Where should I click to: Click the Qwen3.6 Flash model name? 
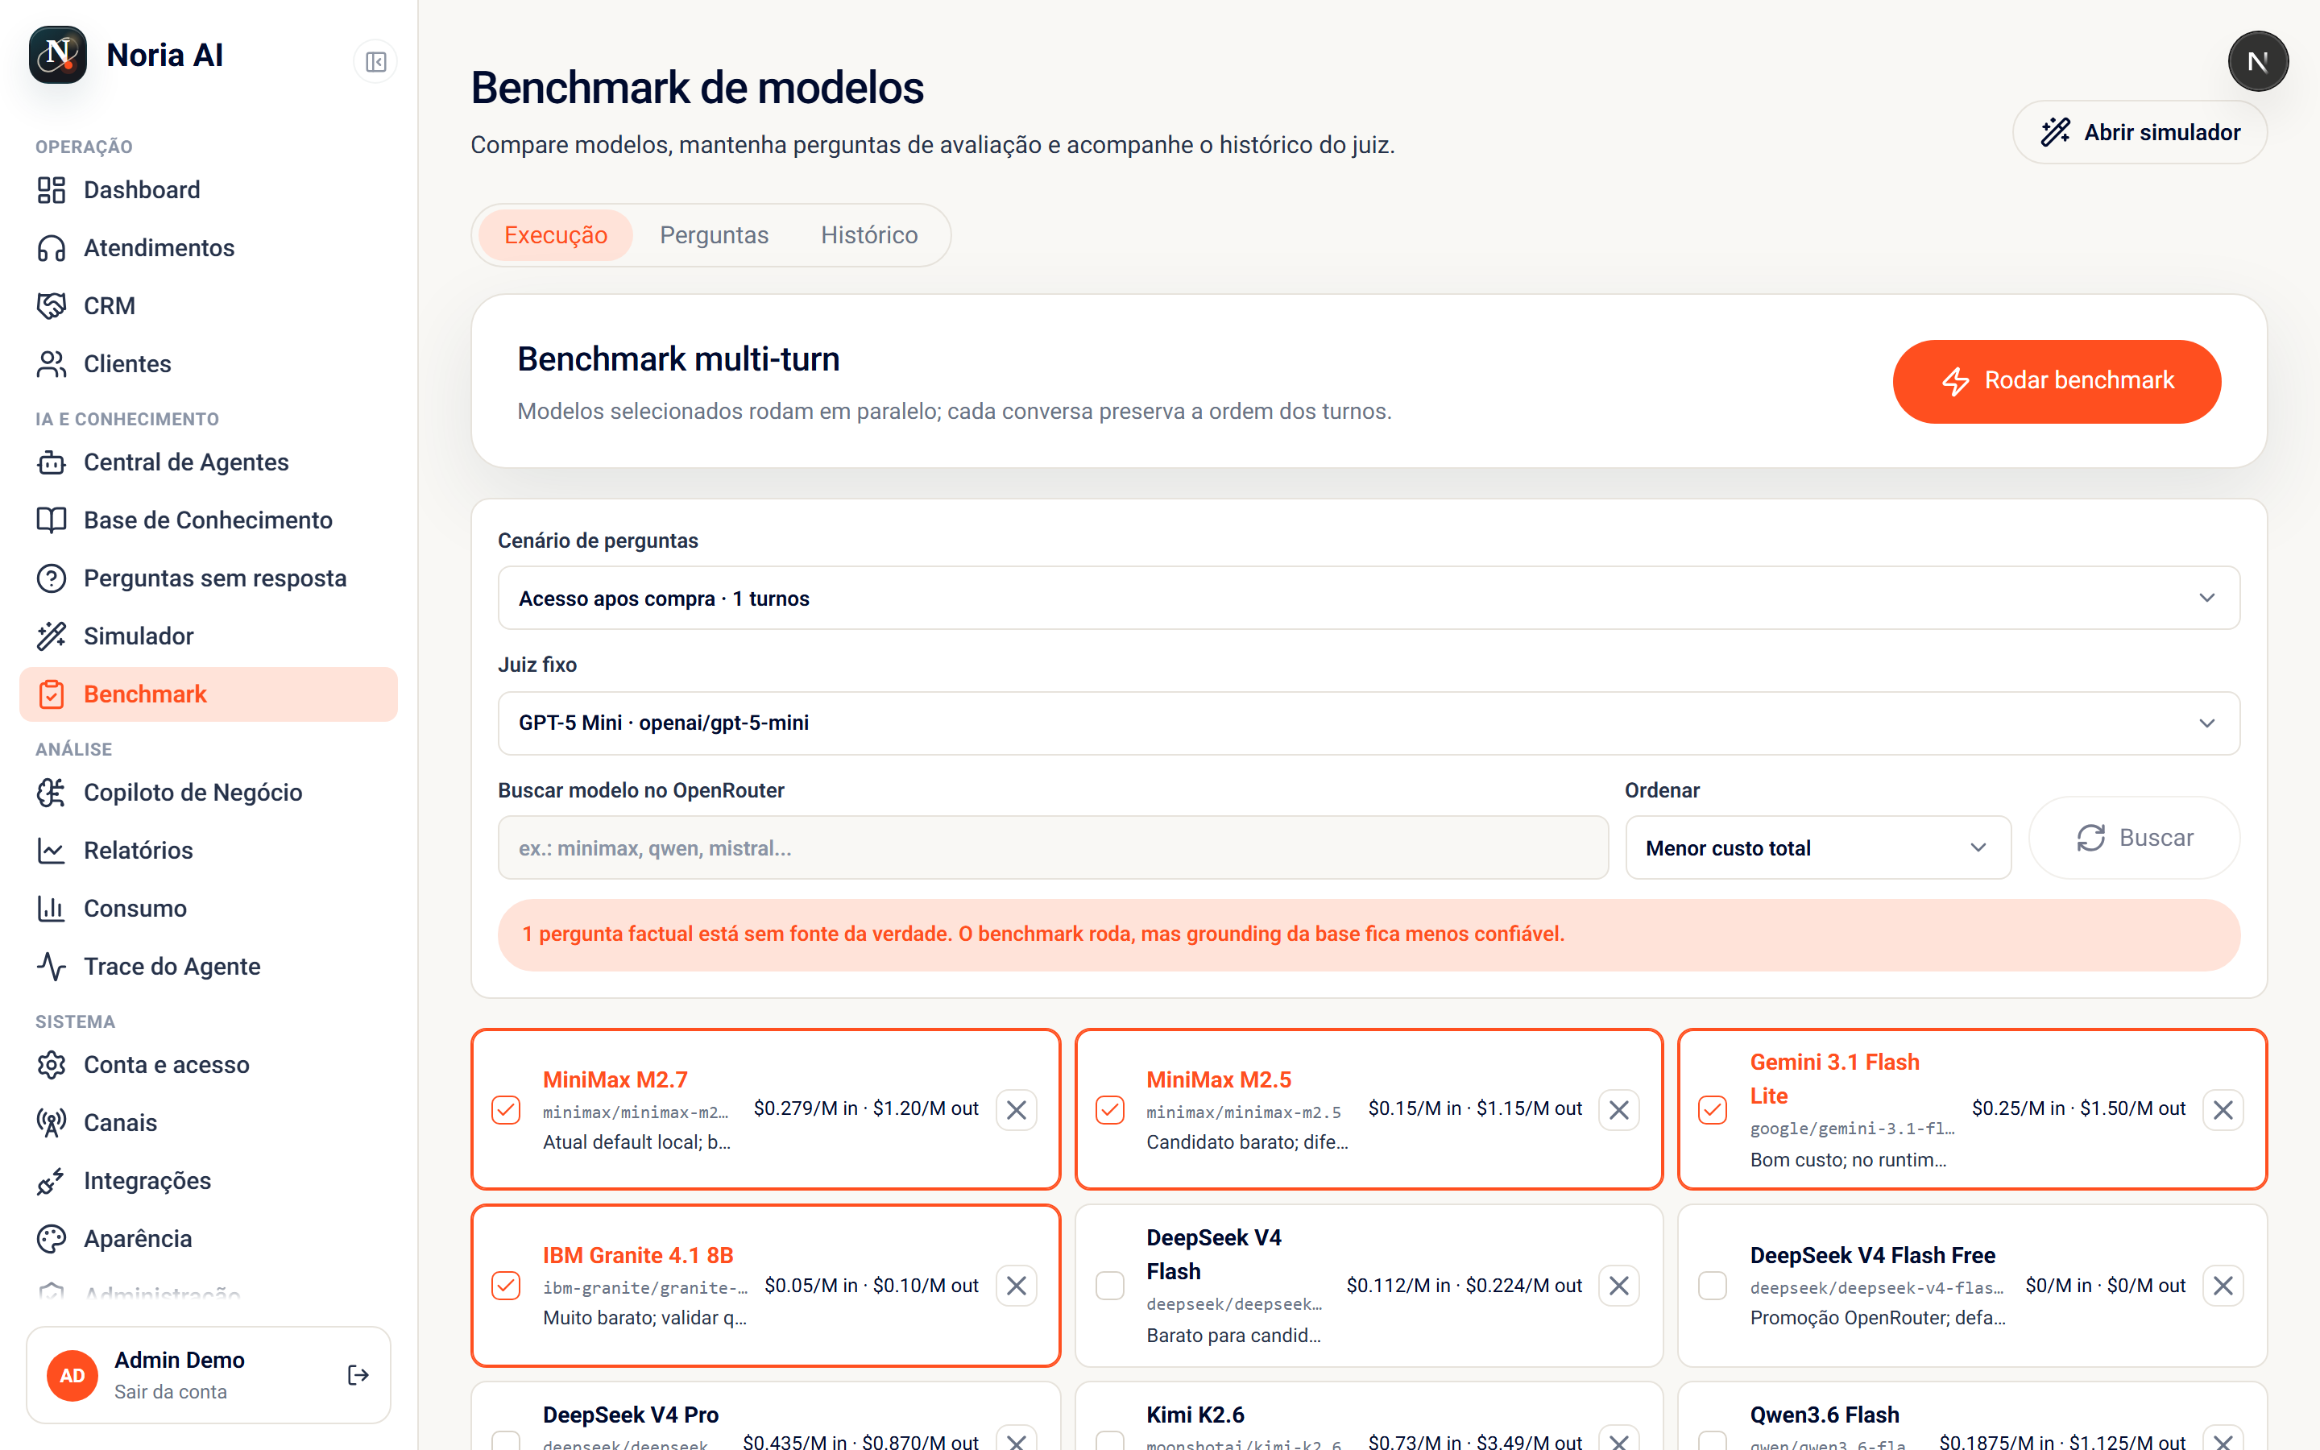point(1825,1415)
